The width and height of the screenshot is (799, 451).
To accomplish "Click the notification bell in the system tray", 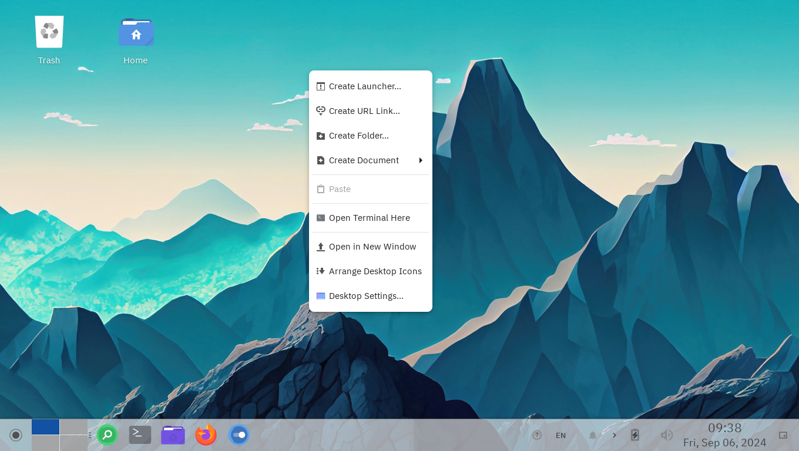I will pos(592,435).
